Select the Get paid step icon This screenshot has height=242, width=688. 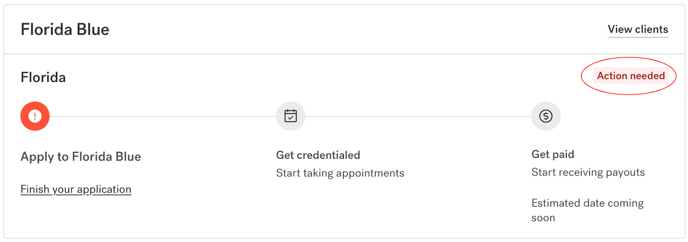point(546,116)
